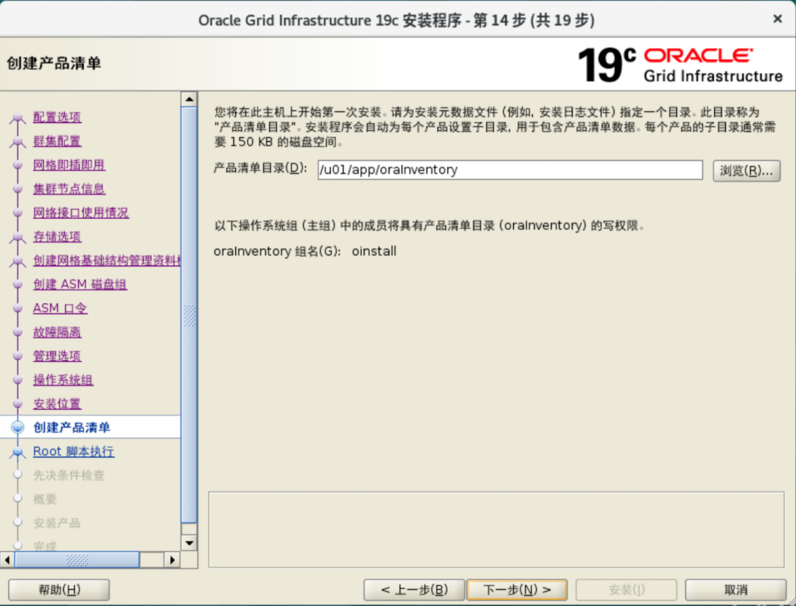Screen dimensions: 796x606
Task: Return to the 安装位置 step
Action: point(57,404)
